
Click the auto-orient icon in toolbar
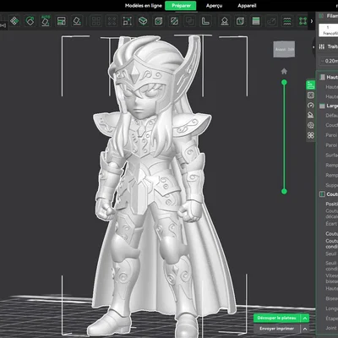coord(30,21)
